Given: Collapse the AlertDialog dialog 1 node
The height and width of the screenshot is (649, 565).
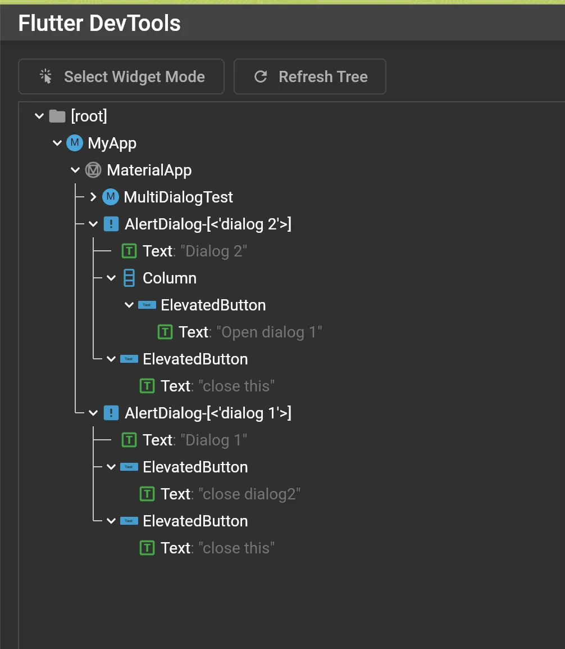Looking at the screenshot, I should tap(94, 413).
